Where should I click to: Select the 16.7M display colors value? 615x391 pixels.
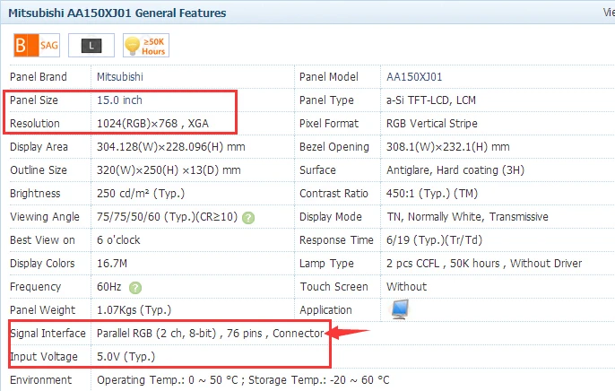[112, 264]
